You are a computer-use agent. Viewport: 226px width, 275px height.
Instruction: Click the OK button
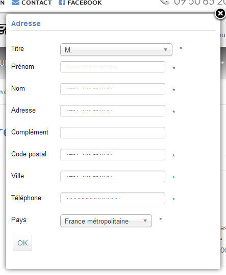tap(22, 243)
